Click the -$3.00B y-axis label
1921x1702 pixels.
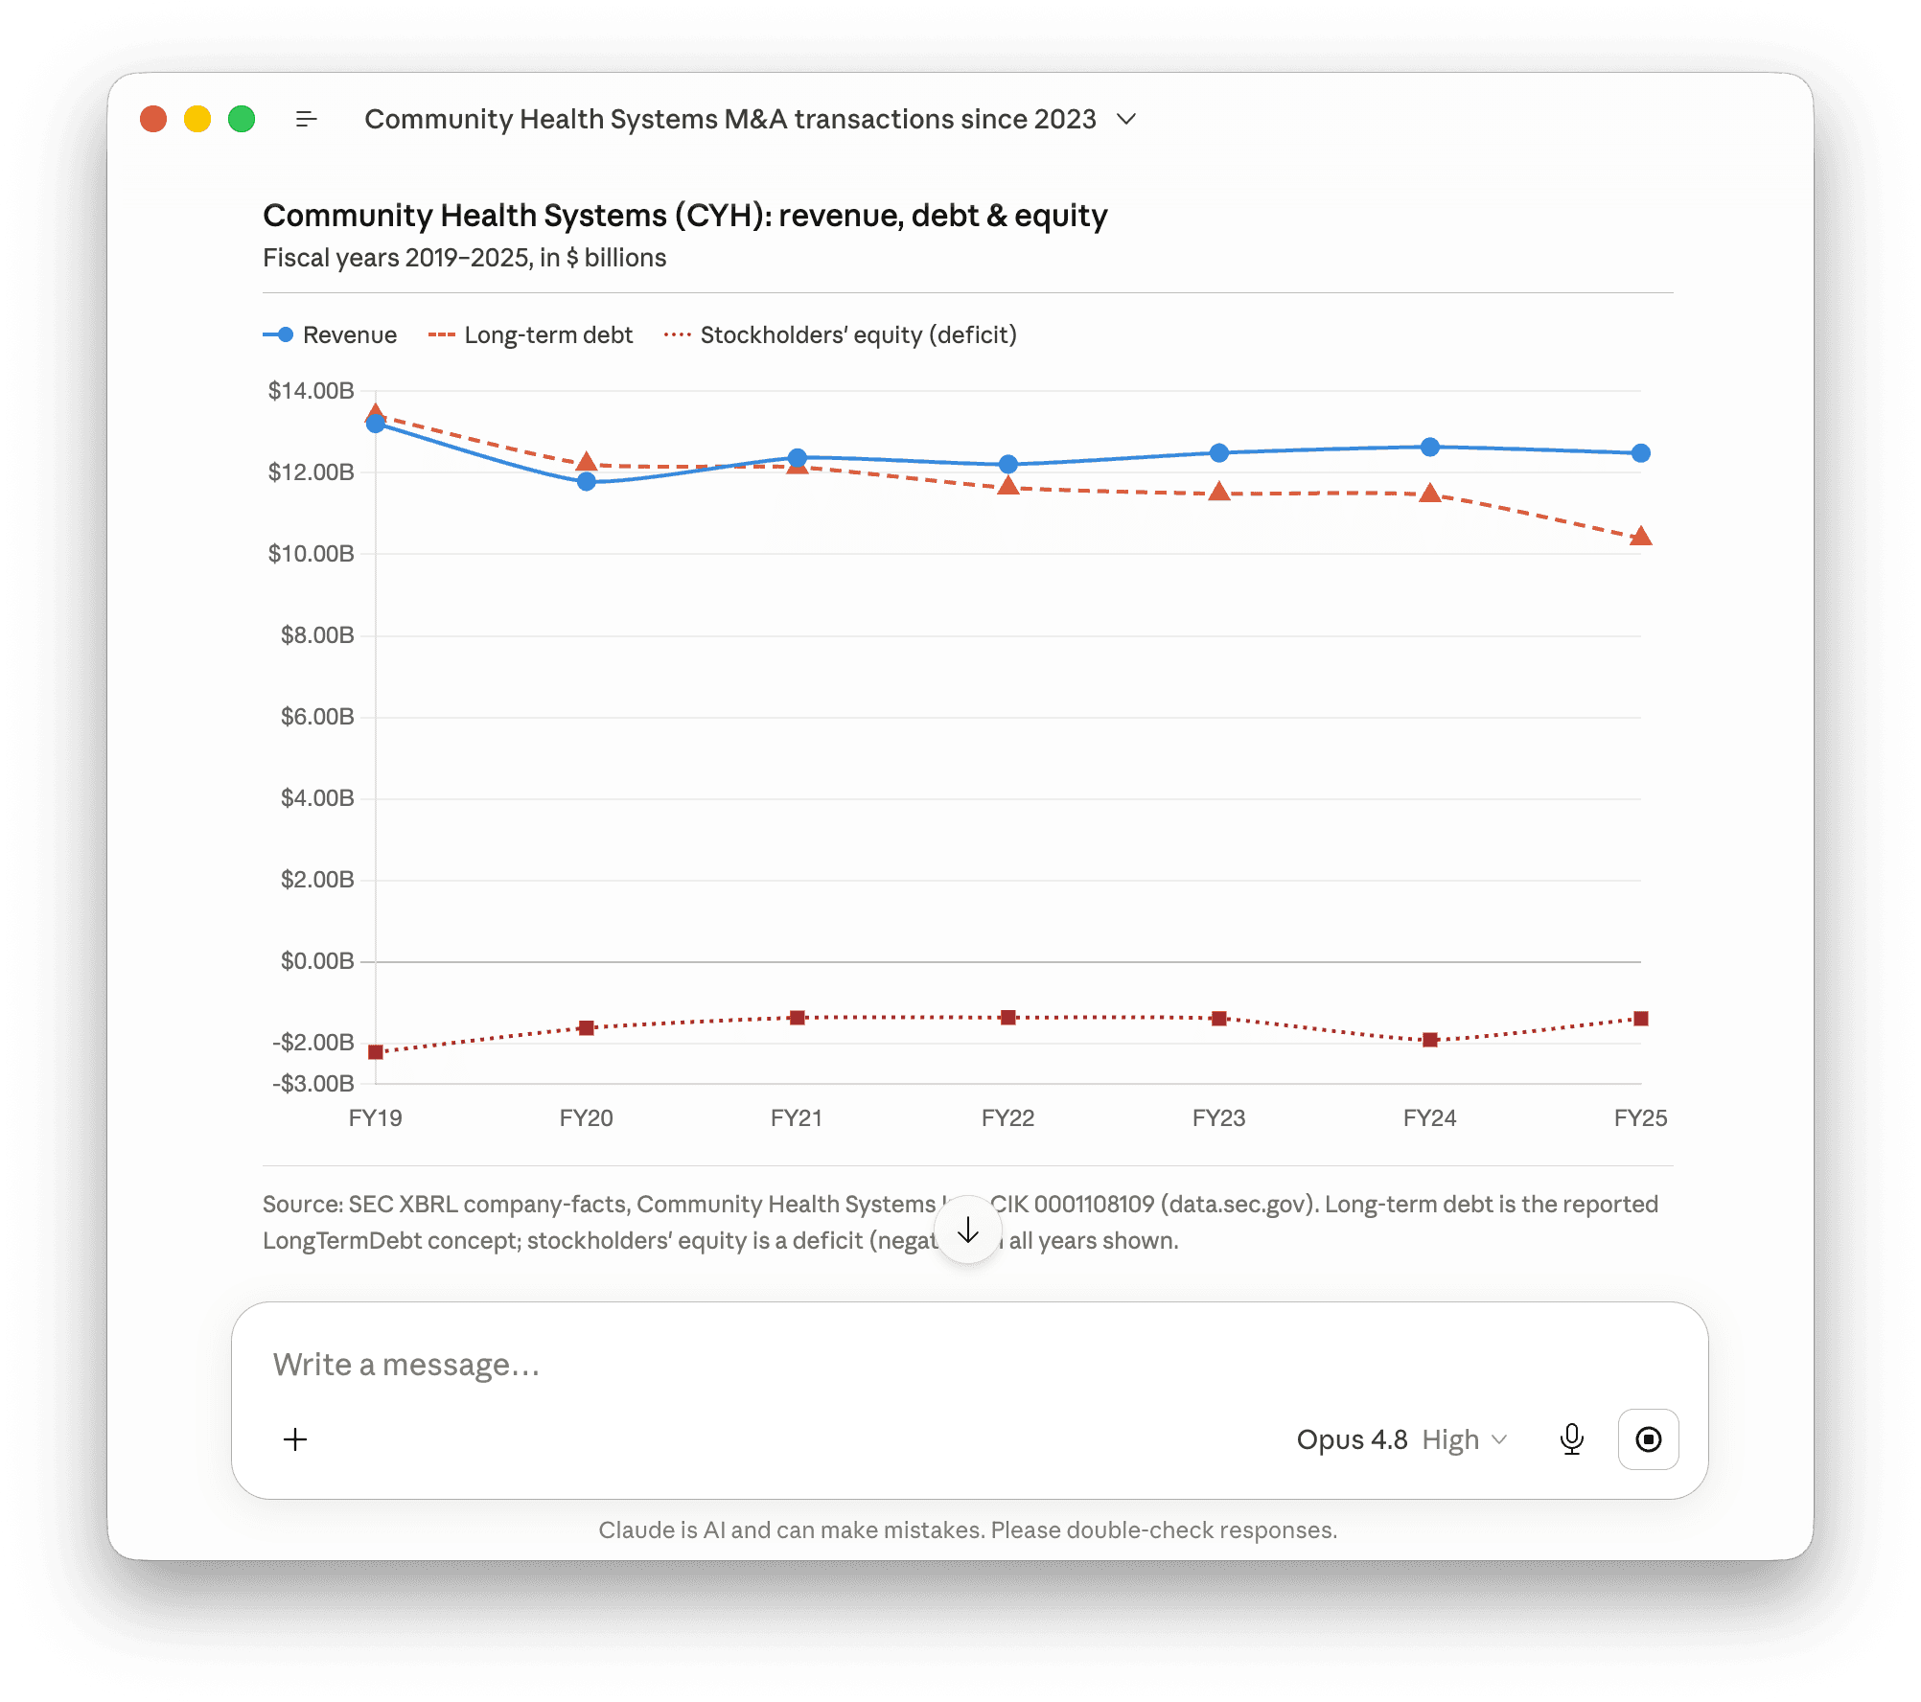(x=313, y=1084)
